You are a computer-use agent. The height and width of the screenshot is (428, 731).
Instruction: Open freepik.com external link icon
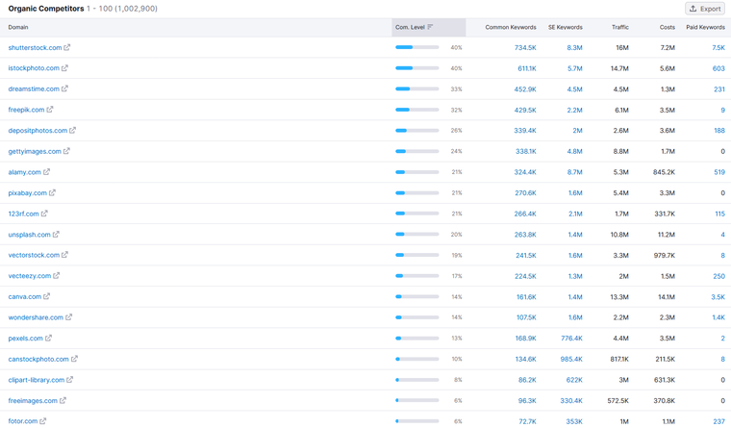(50, 110)
